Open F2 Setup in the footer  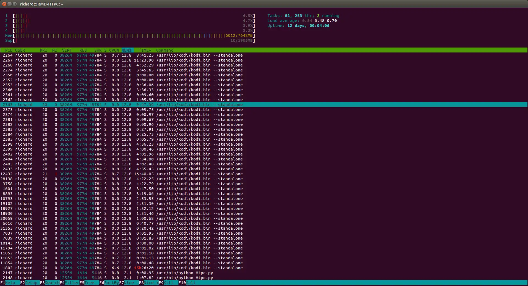(30, 283)
